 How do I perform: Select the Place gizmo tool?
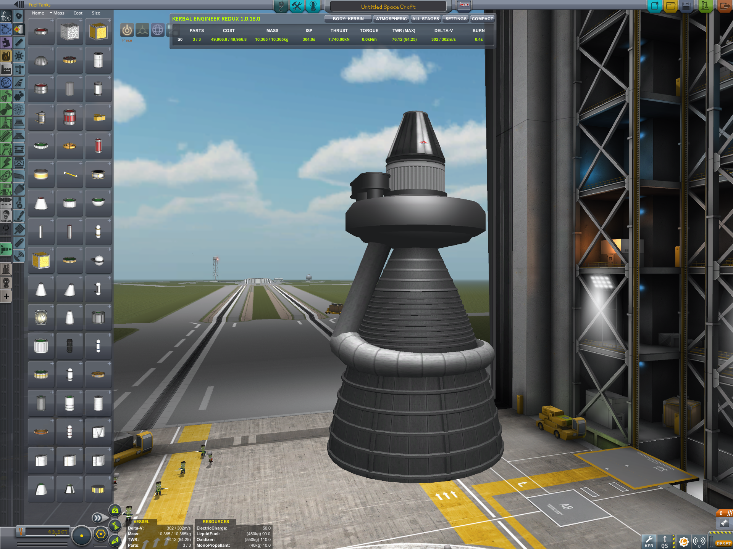127,30
